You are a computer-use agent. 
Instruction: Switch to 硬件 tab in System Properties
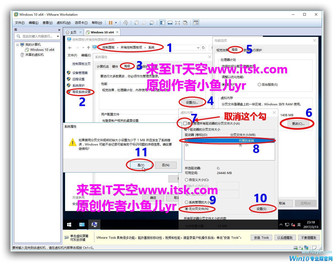[115, 66]
